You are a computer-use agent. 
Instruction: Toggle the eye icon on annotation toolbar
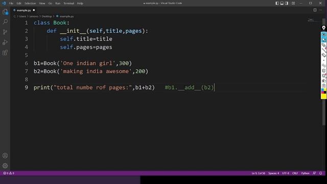pyautogui.click(x=323, y=34)
